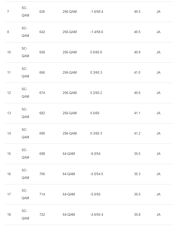
Task: Click the power value 0.0/60
Action: point(95,113)
